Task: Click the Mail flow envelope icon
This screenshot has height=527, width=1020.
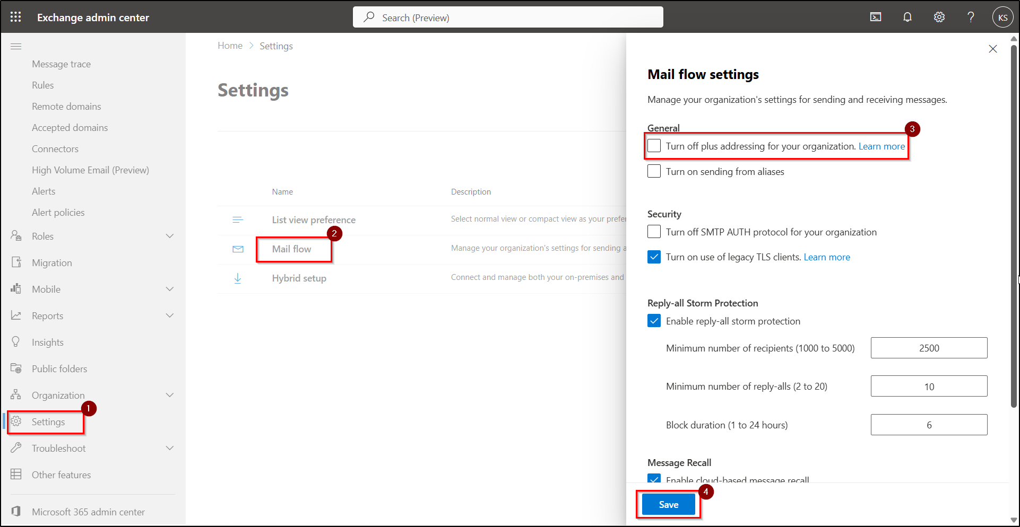Action: (238, 249)
